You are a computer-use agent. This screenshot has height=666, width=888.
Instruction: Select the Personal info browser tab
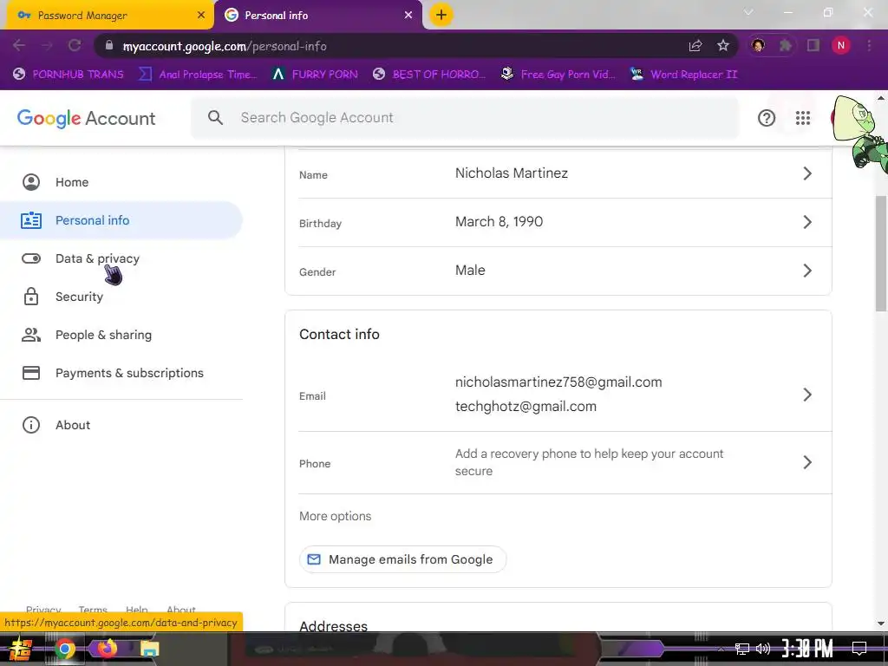[x=317, y=16]
